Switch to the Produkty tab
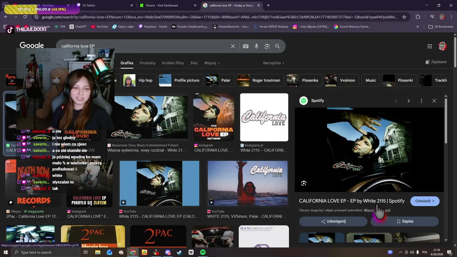 (x=147, y=63)
